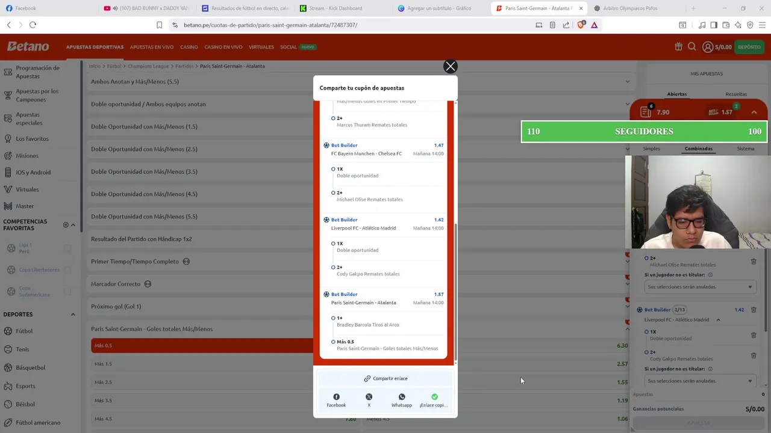771x433 pixels.
Task: Open Social menu item
Action: pyautogui.click(x=288, y=47)
